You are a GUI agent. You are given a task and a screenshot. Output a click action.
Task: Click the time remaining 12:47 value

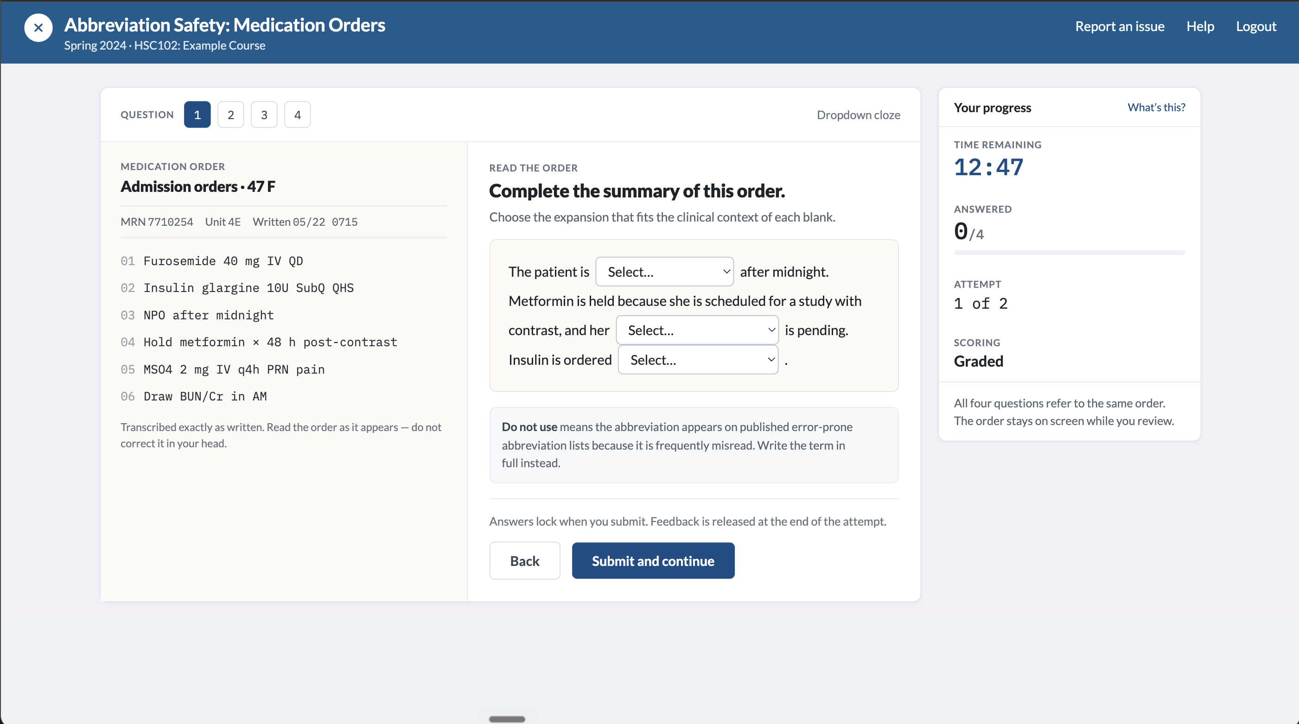[988, 167]
